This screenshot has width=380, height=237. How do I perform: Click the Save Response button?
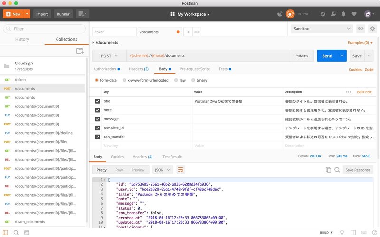click(358, 170)
